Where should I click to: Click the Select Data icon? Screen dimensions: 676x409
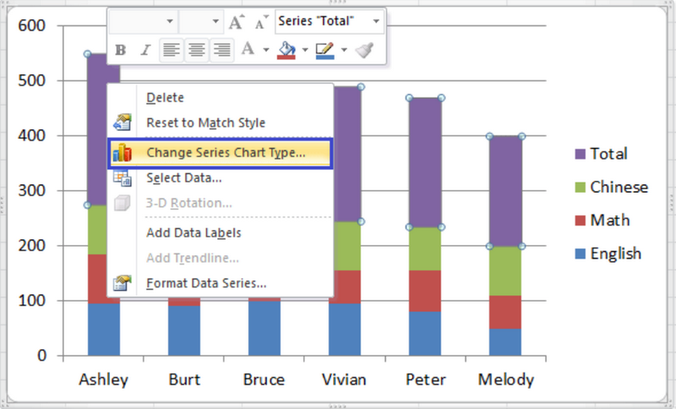pyautogui.click(x=122, y=177)
